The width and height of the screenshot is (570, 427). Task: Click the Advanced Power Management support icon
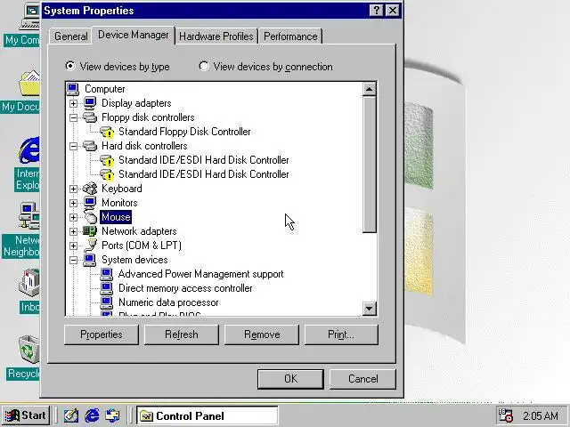click(107, 274)
